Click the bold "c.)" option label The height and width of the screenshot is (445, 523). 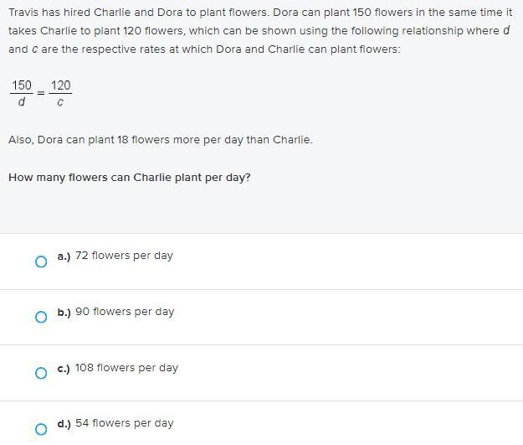point(64,369)
